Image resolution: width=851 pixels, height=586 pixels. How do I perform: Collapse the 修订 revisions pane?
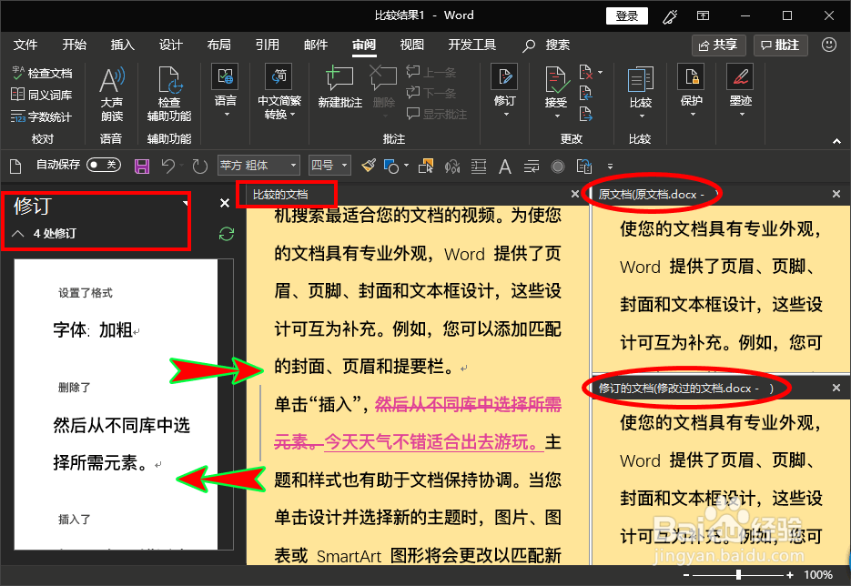click(x=18, y=232)
